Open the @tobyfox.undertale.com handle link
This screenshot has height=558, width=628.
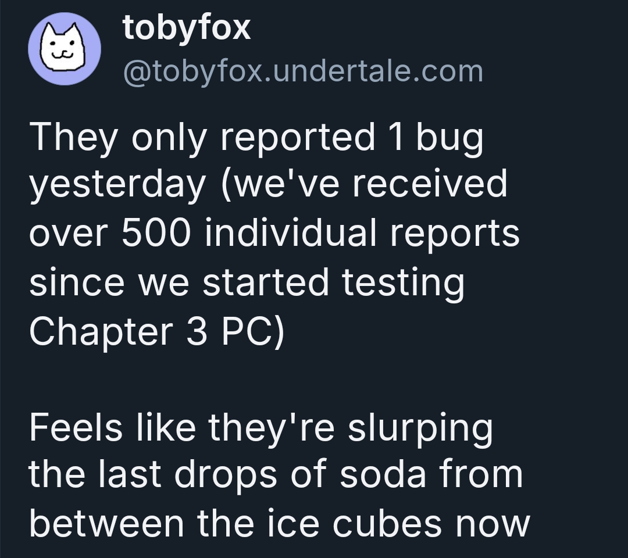(x=303, y=71)
